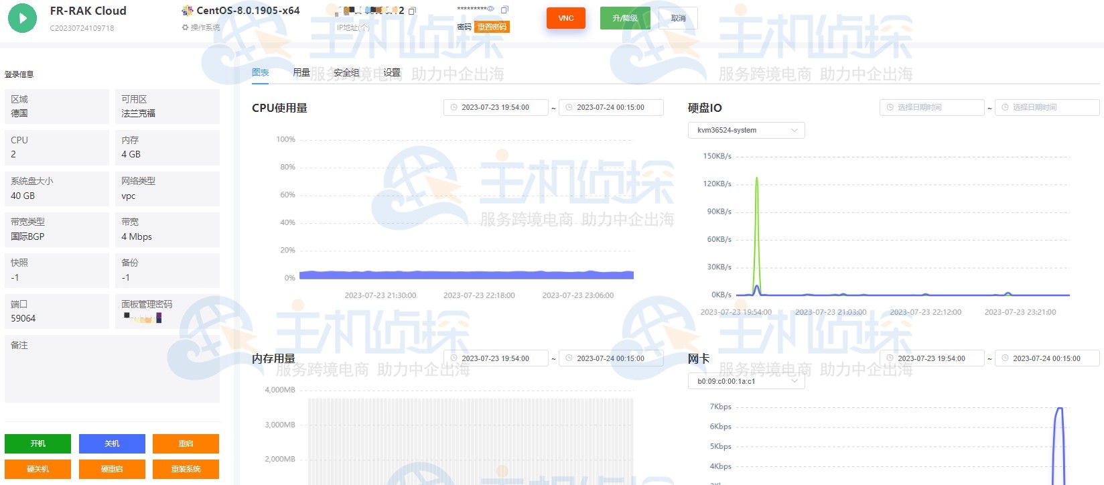The height and width of the screenshot is (485, 1104).
Task: Click clock icon in 内存用量 start date field
Action: coord(454,358)
